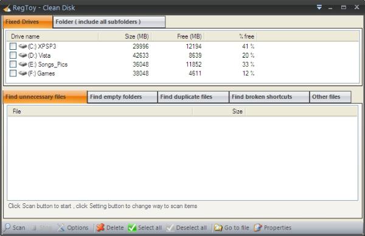The image size is (365, 236).
Task: Tick the (C:) XPSP3 drive checkbox
Action: (x=13, y=46)
